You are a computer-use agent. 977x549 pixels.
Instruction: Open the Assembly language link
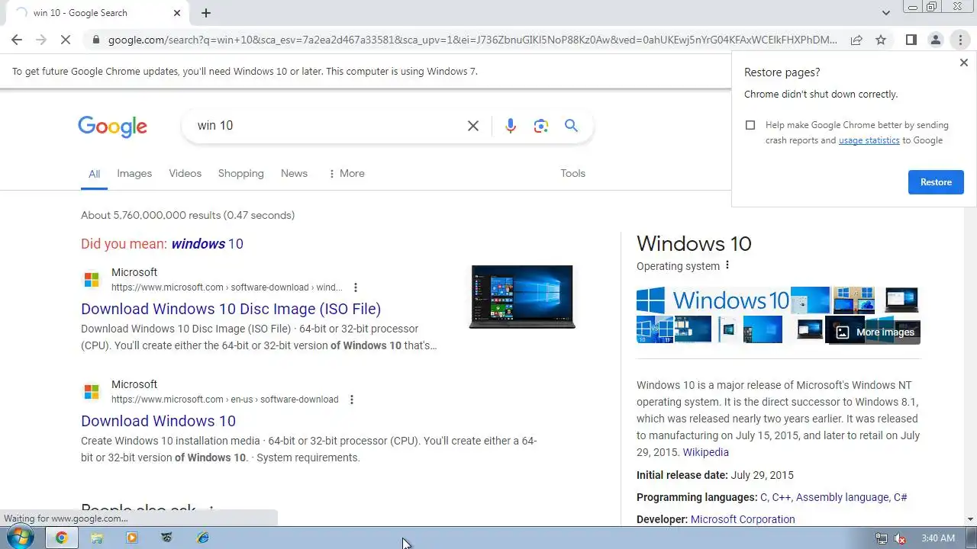click(x=842, y=497)
